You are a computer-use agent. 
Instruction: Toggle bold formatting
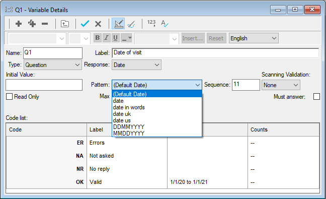(x=97, y=38)
